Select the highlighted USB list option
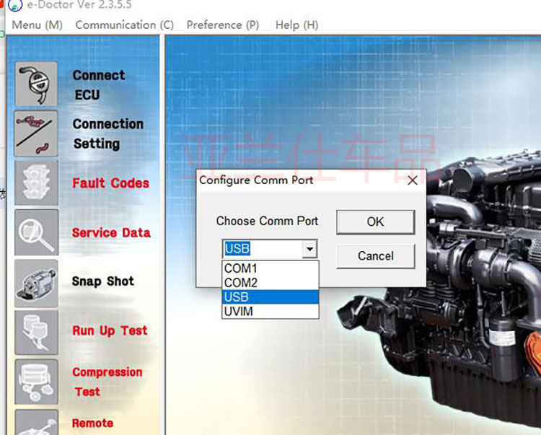Image resolution: width=541 pixels, height=435 pixels. 270,296
